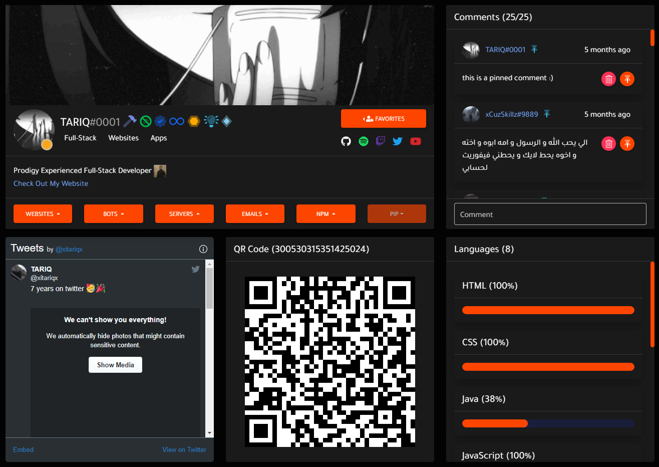The width and height of the screenshot is (659, 467).
Task: Open the Spotify profile icon
Action: (364, 141)
